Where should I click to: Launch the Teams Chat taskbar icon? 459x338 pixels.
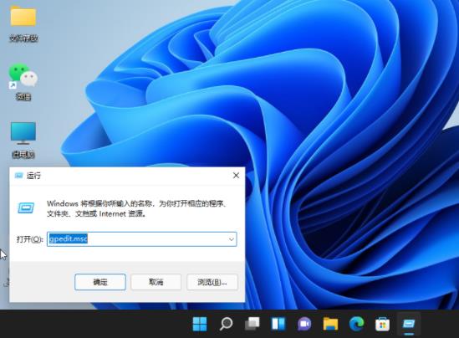(x=304, y=324)
